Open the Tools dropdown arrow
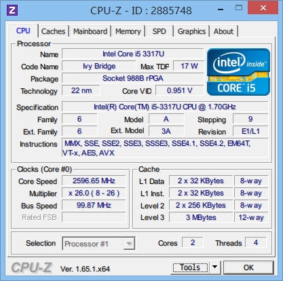283x281 pixels. 215,267
